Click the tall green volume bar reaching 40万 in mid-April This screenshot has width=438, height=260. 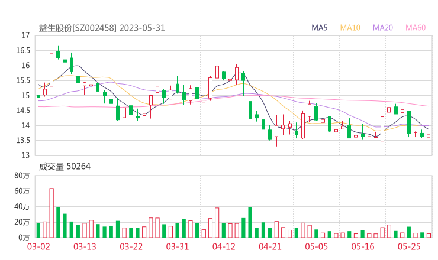250,222
